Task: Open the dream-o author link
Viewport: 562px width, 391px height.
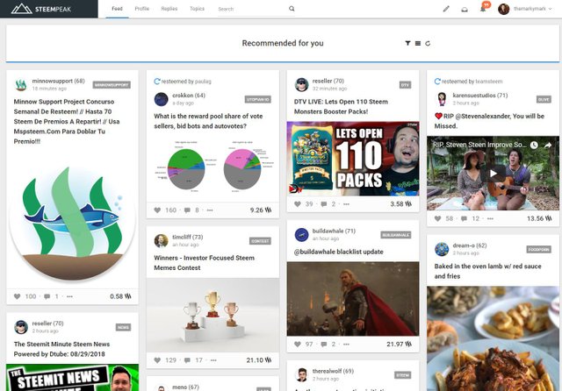Action: (464, 245)
